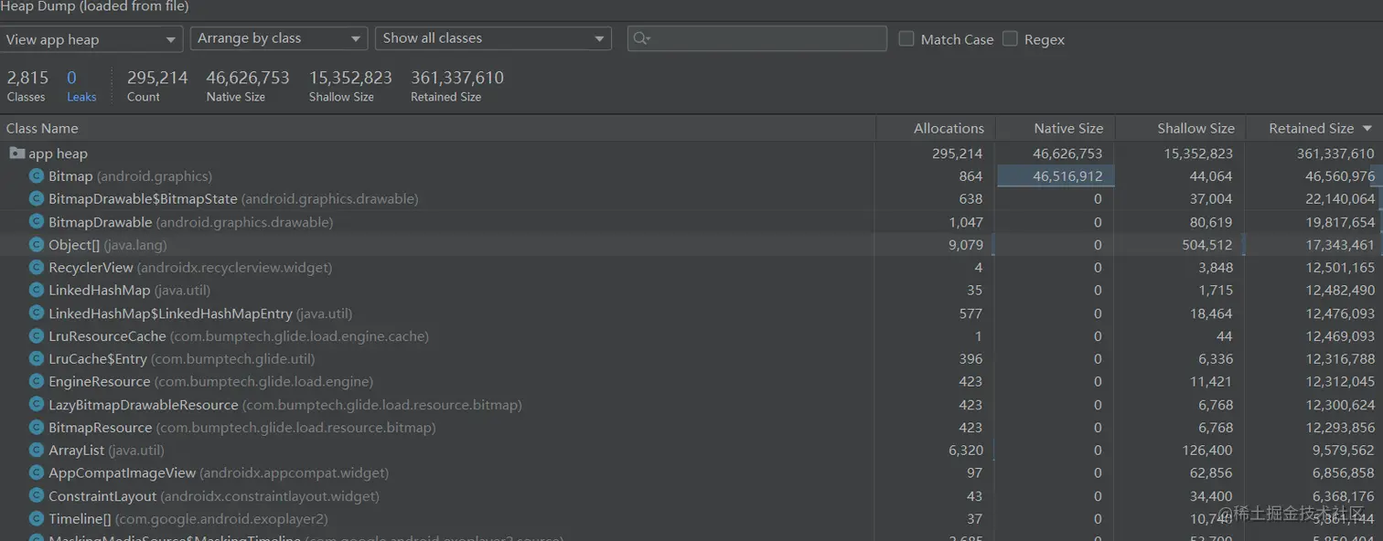
Task: Enable the Match Case checkbox
Action: coord(906,39)
